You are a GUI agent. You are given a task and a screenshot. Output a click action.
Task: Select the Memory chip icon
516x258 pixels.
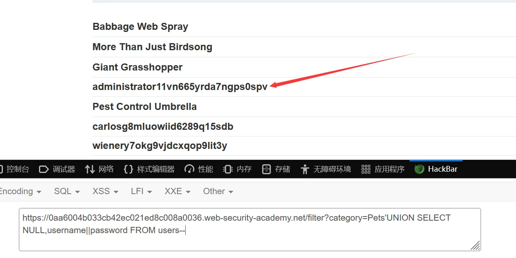pos(228,169)
